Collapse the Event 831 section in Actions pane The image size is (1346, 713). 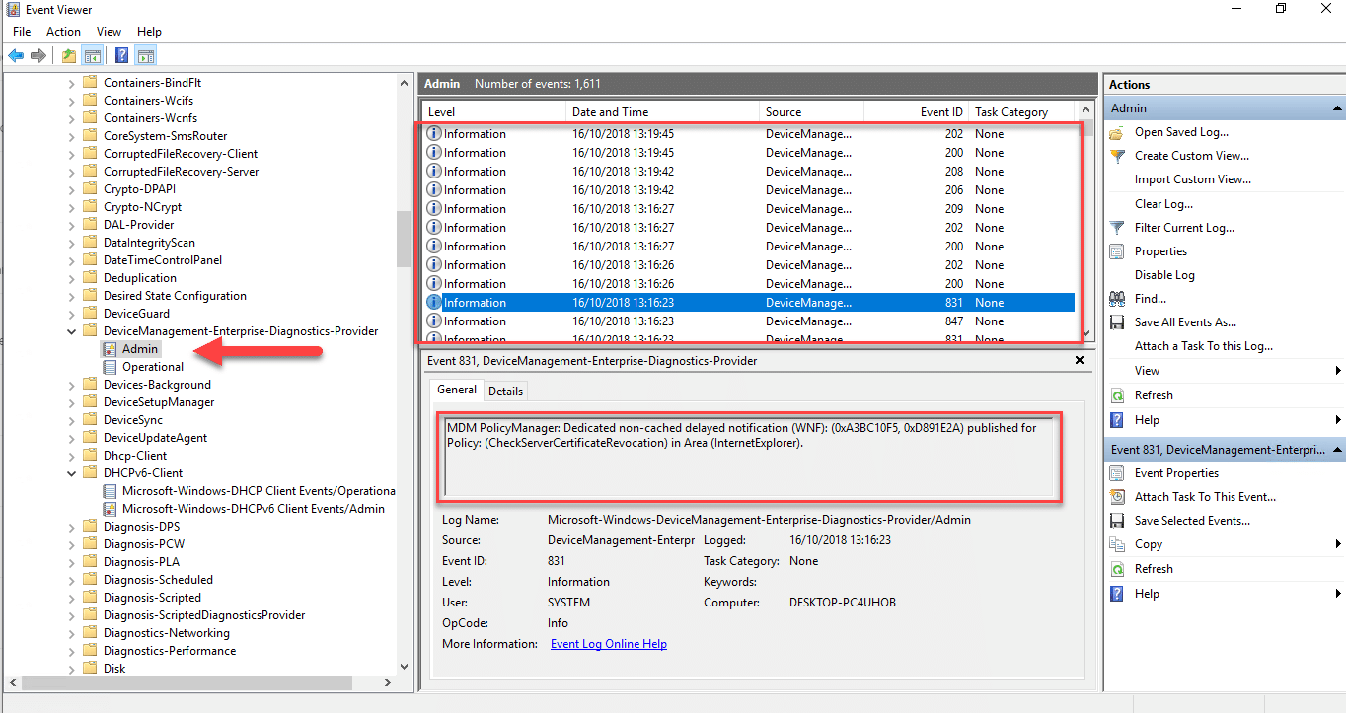tap(1337, 450)
